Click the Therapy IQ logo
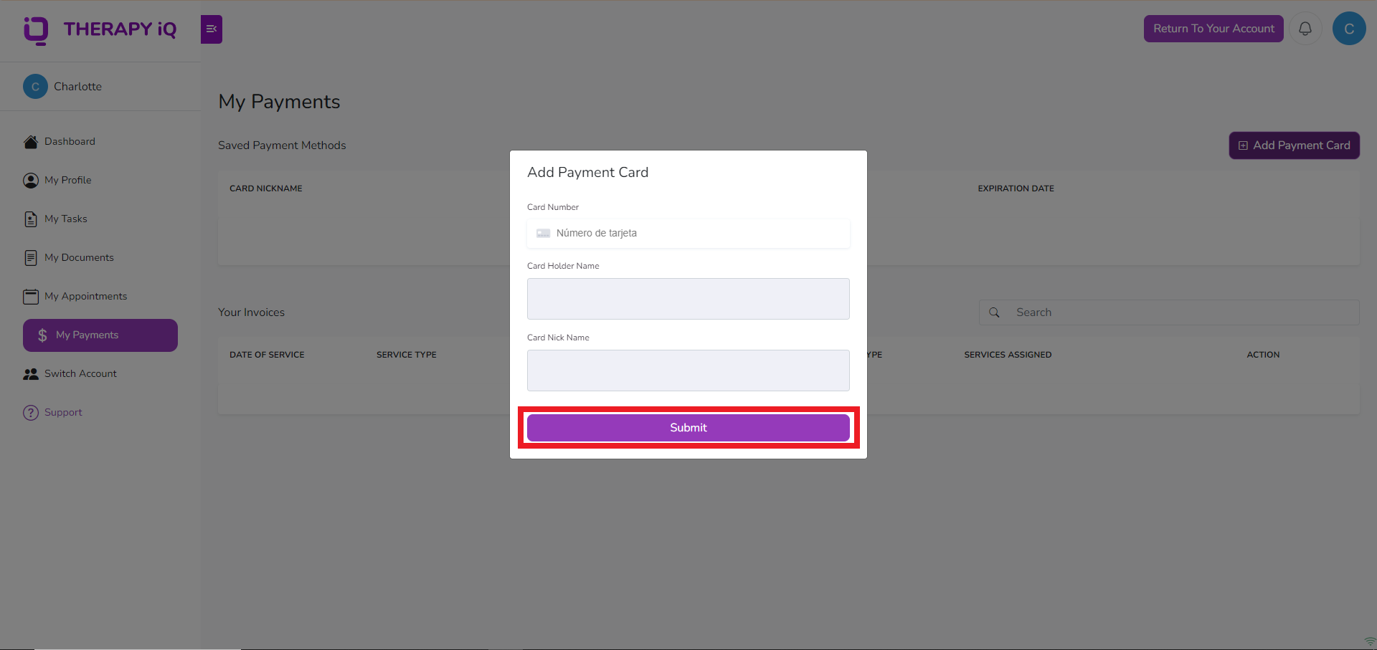Screen dimensions: 1377x650 [100, 29]
